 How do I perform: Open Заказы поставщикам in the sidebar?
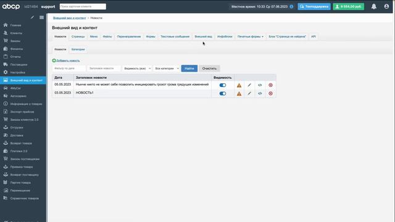click(25, 159)
